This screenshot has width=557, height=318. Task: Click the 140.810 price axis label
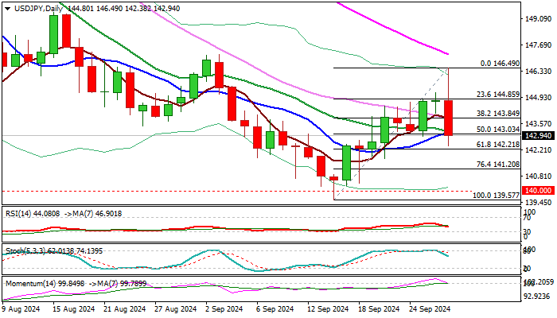tap(538, 176)
